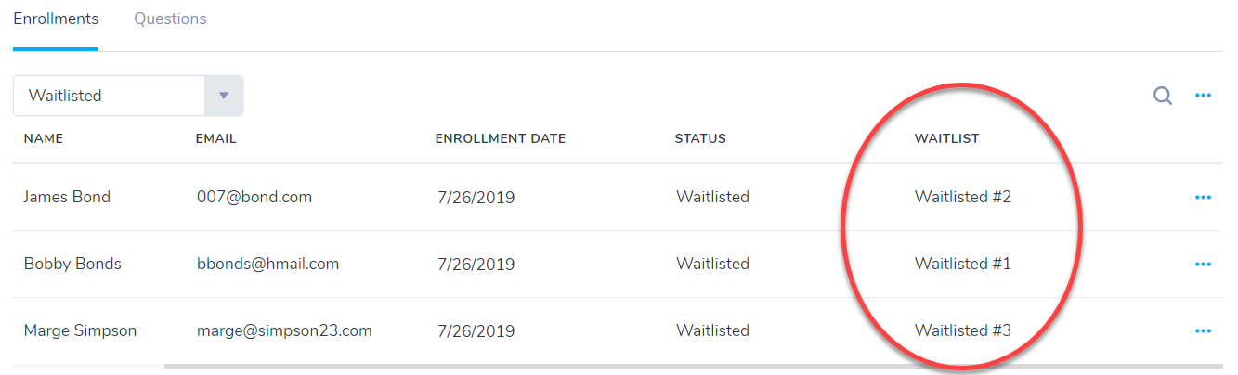Click the Status column header
Viewport: 1238px width, 375px height.
[700, 139]
